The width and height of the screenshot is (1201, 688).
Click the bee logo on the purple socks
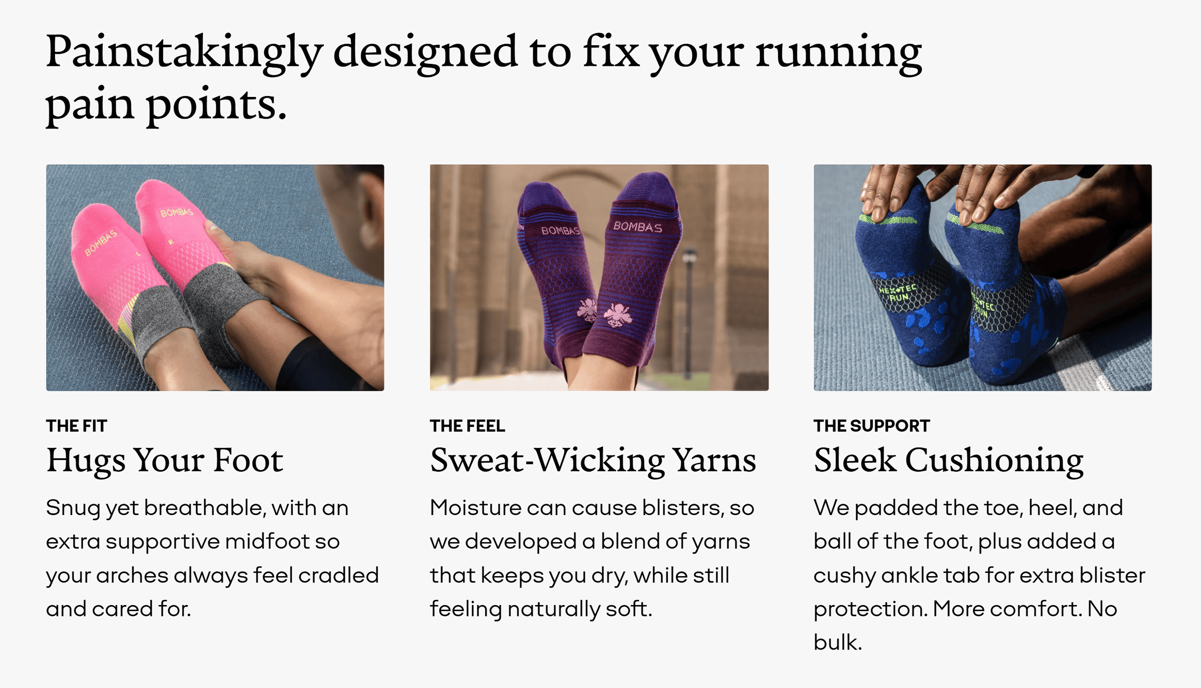[x=617, y=314]
